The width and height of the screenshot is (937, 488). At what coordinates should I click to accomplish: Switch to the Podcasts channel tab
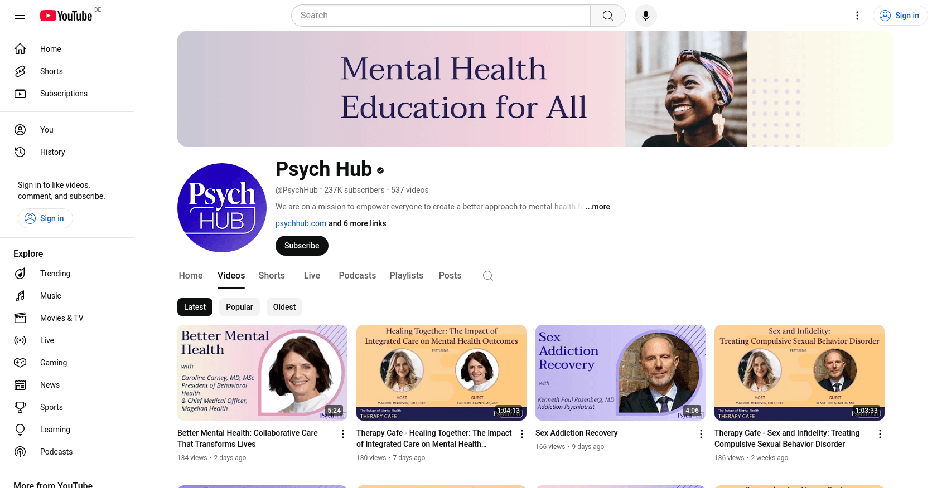click(357, 276)
